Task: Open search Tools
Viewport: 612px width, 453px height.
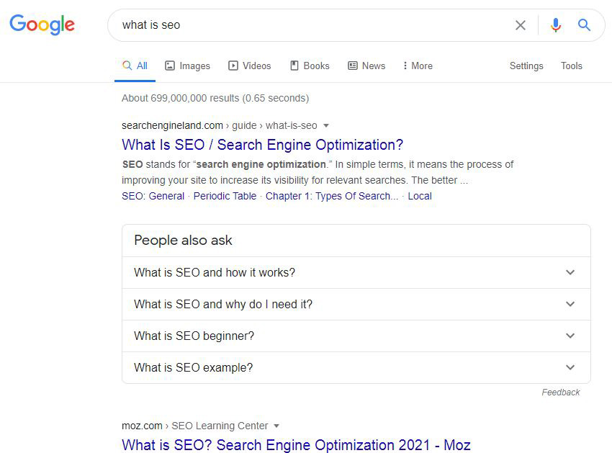Action: (572, 66)
